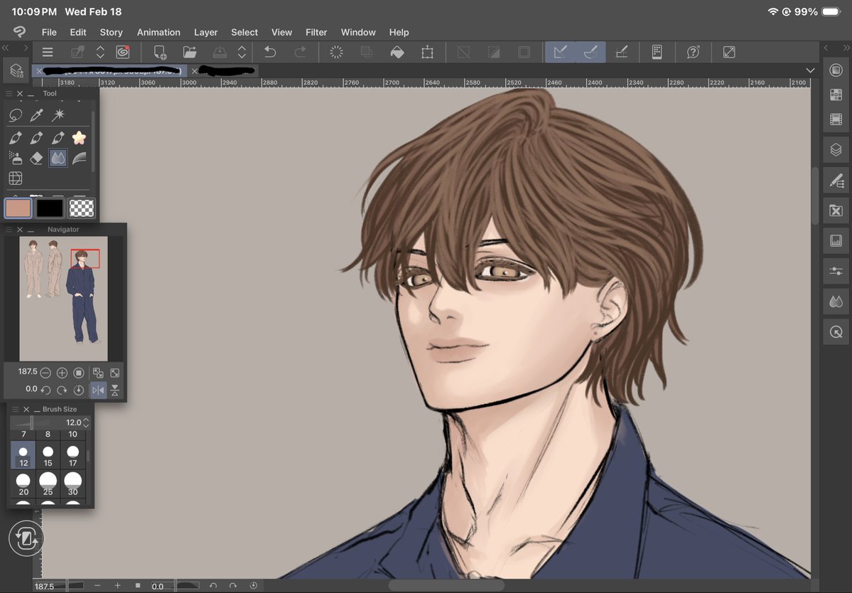This screenshot has width=852, height=593.
Task: Open the main menu hamburger in the Tool palette
Action: [9, 93]
